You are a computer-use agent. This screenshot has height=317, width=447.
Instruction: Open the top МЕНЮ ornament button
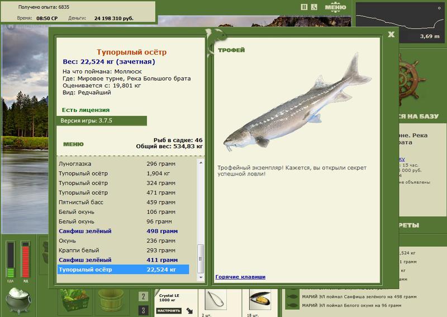pyautogui.click(x=336, y=7)
